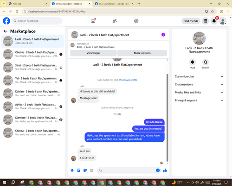Choose a GIF icon in composer
The width and height of the screenshot is (232, 186).
[x=92, y=171]
